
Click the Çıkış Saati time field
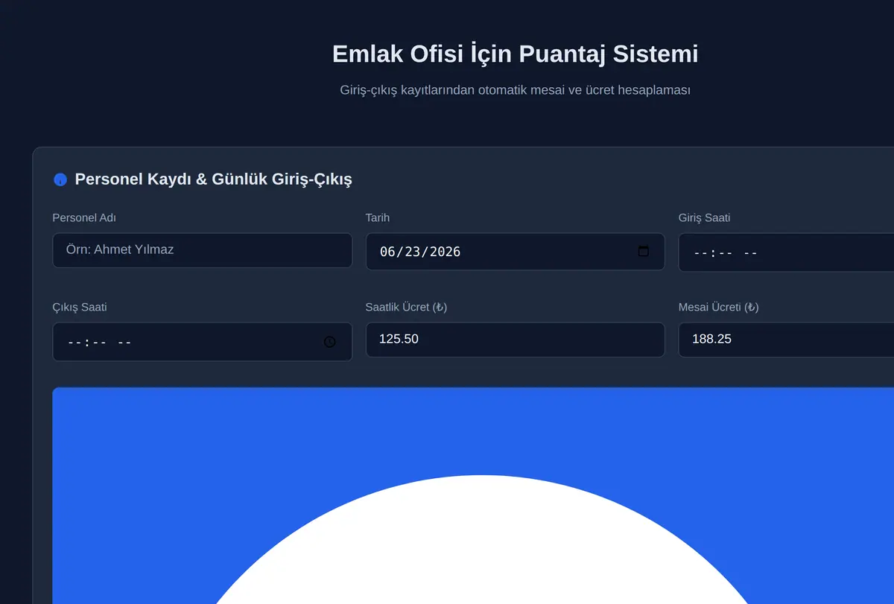(202, 342)
